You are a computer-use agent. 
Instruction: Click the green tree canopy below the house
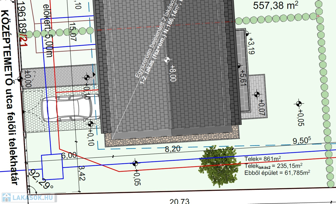pos(217,161)
